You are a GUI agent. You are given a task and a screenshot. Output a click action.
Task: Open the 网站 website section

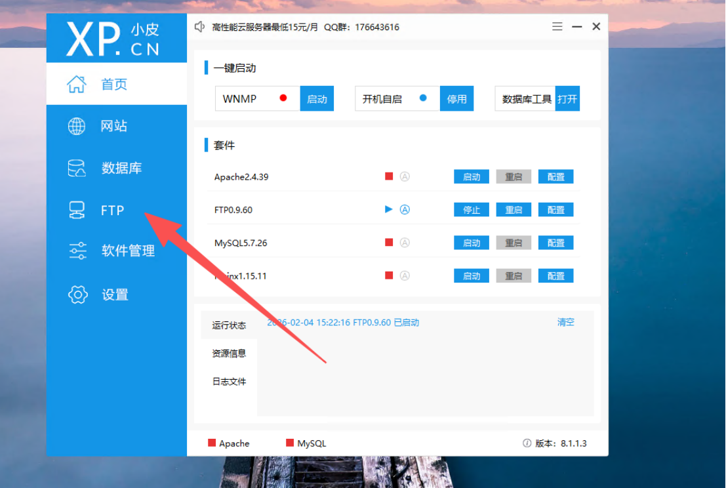click(x=117, y=126)
